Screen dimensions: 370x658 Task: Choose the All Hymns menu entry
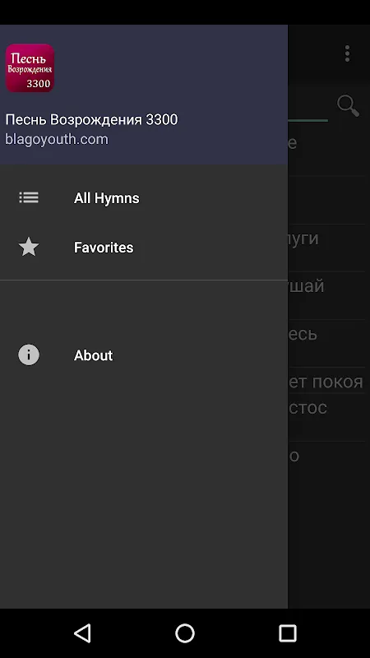pos(144,197)
